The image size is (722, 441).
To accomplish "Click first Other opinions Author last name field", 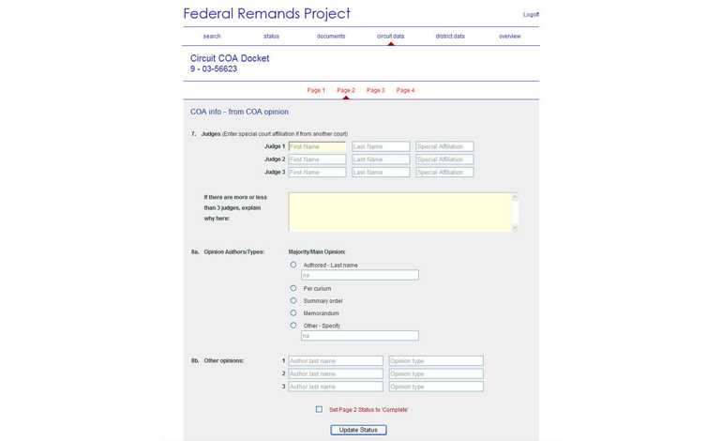I will pos(336,361).
